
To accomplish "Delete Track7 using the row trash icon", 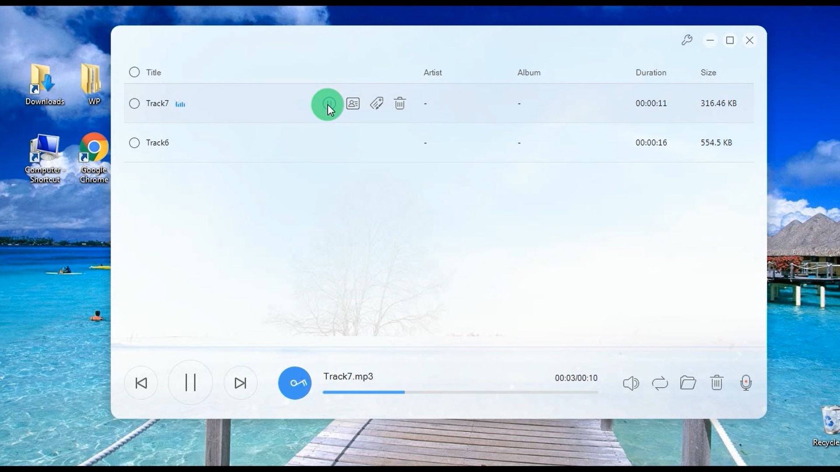I will click(399, 104).
